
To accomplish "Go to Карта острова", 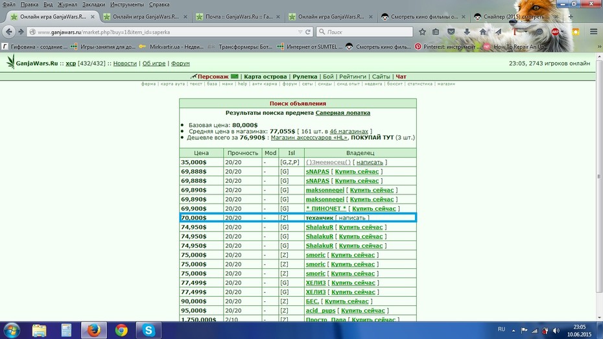I will pyautogui.click(x=265, y=76).
